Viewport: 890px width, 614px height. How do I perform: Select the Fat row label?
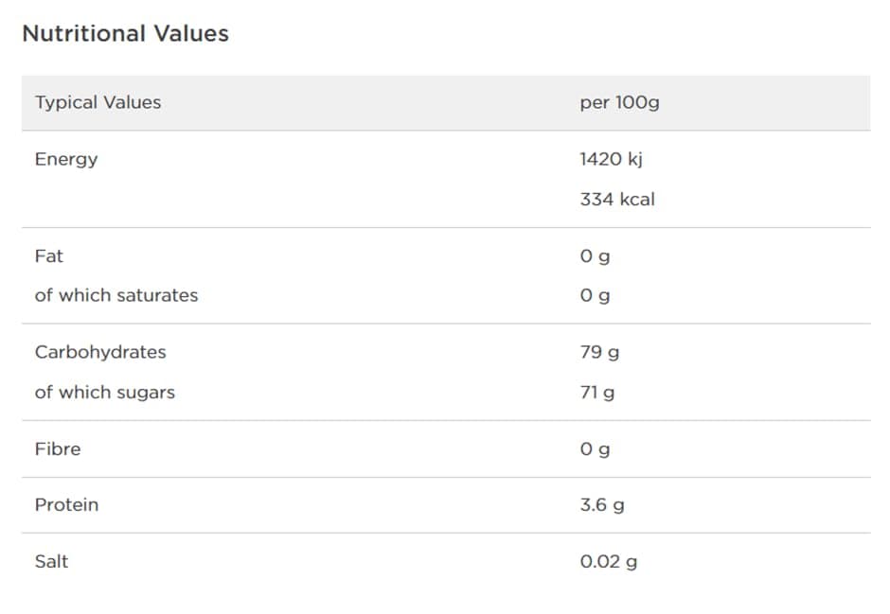click(49, 255)
